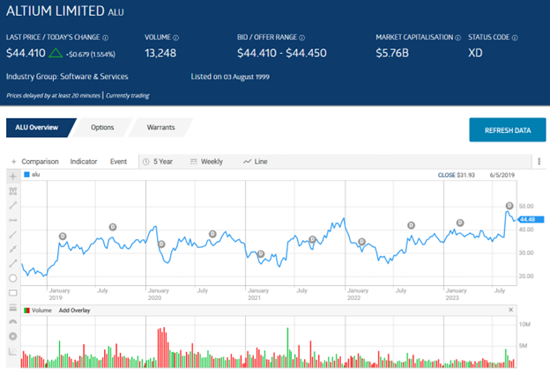The height and width of the screenshot is (373, 550).
Task: Click the market cap value $5.76B
Action: pyautogui.click(x=392, y=54)
